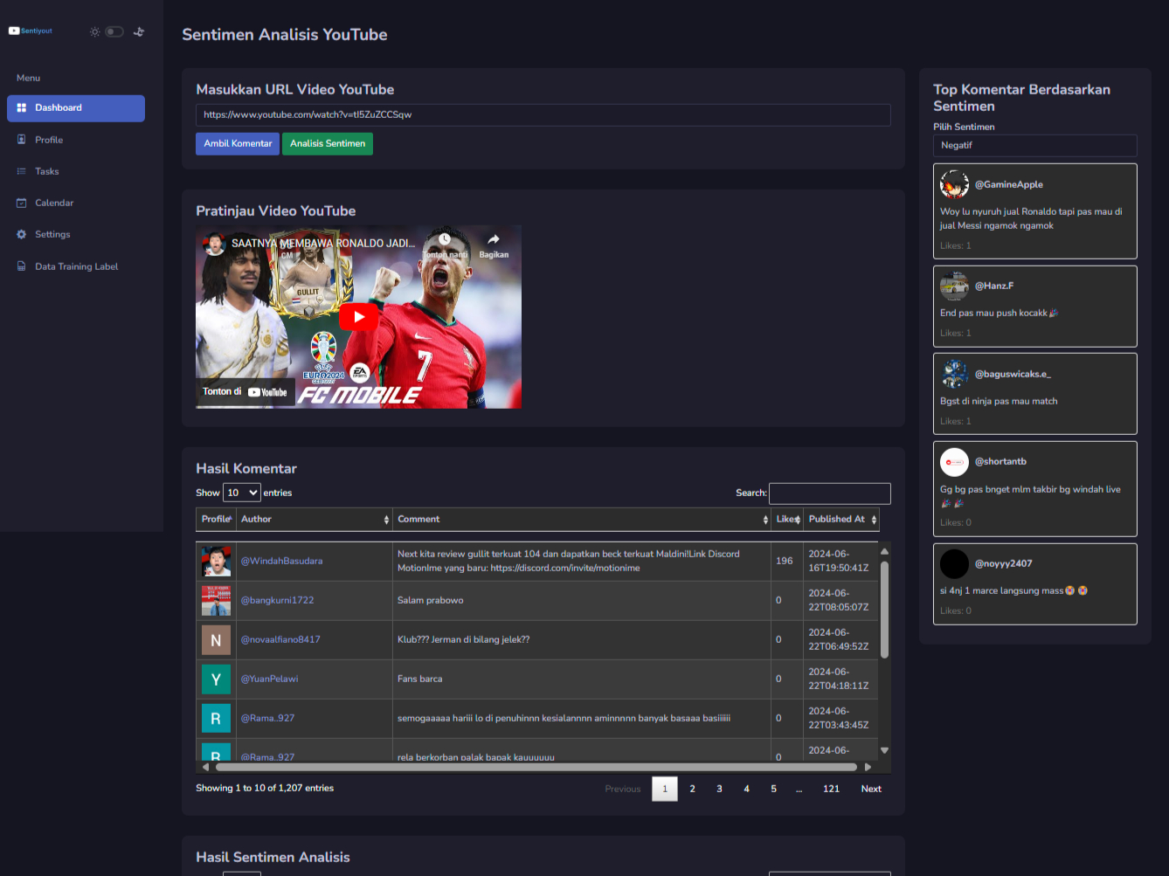Click @bangkurni1722 profile picture in table

coord(216,601)
